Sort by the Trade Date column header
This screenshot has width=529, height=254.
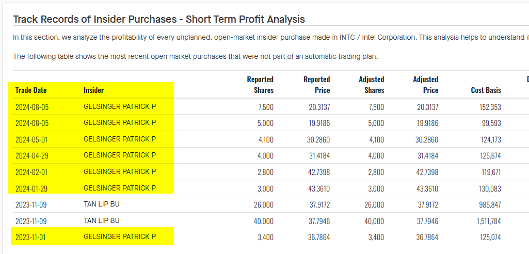pyautogui.click(x=31, y=90)
